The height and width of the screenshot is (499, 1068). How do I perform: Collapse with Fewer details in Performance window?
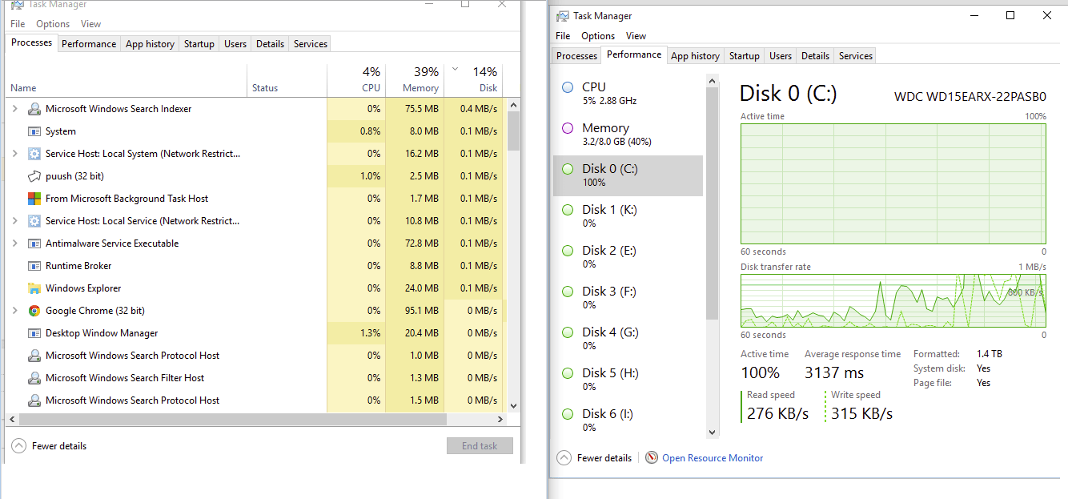595,458
